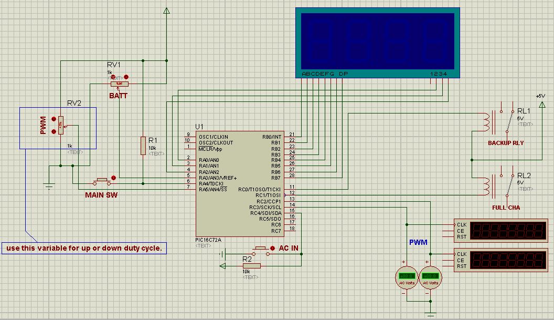Select resistor R2 10k
Screen dimensions: 554x320
(x=252, y=266)
